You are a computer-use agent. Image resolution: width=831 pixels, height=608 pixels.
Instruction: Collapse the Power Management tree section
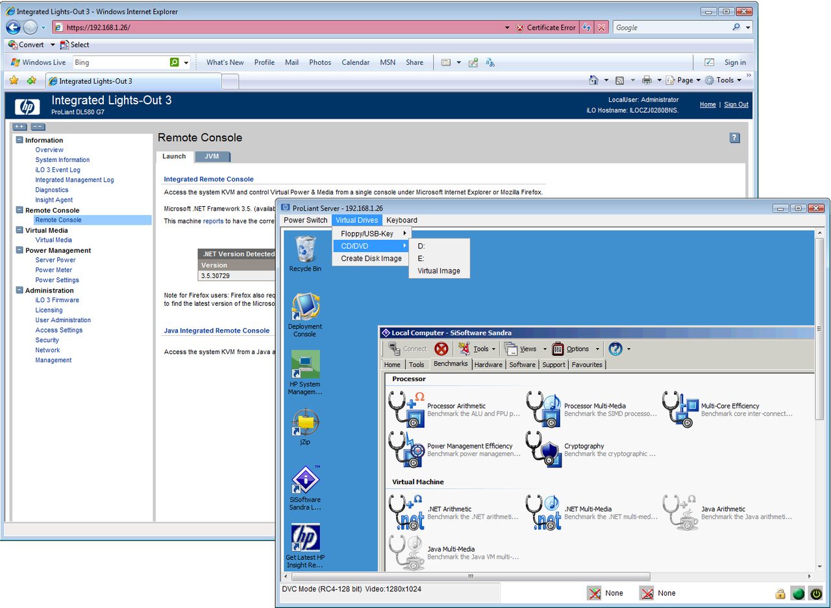click(x=19, y=250)
